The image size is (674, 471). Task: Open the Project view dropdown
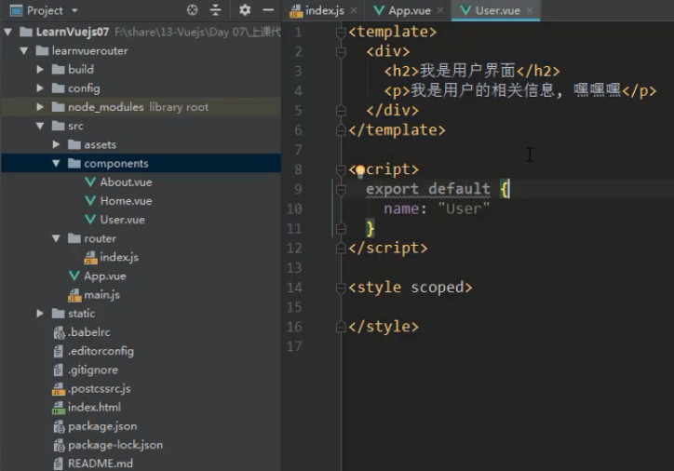74,10
